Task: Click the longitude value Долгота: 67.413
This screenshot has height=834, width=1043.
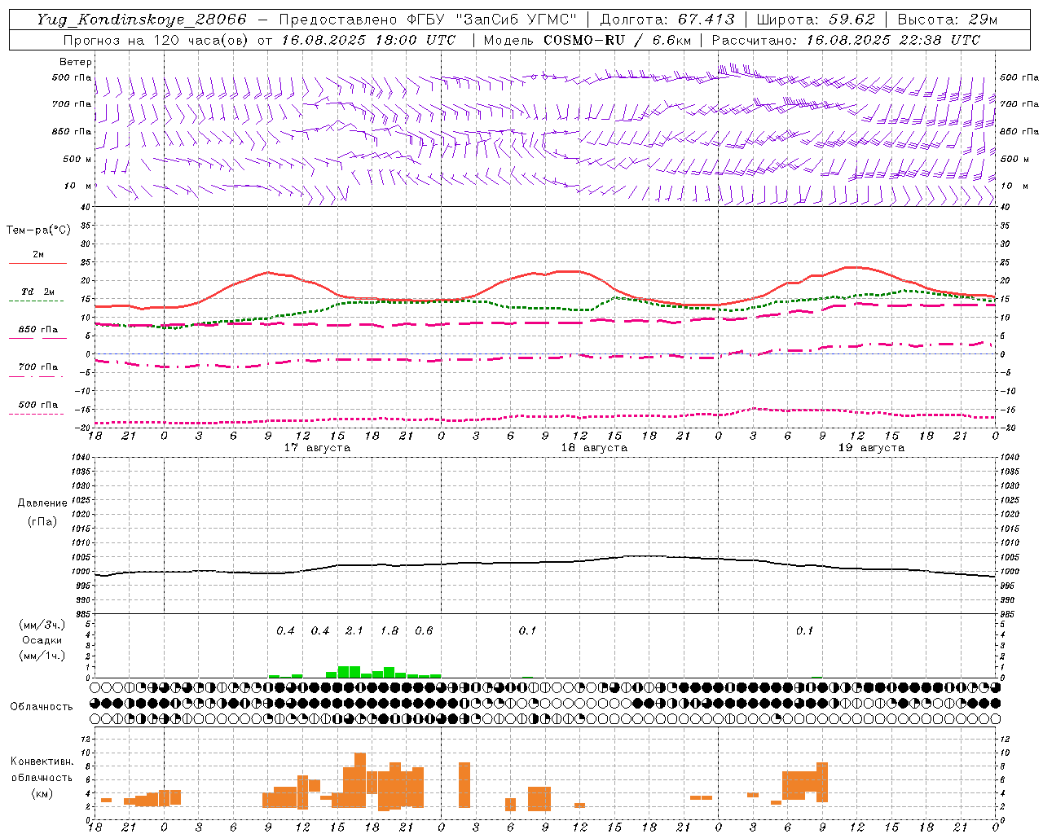Action: click(667, 20)
